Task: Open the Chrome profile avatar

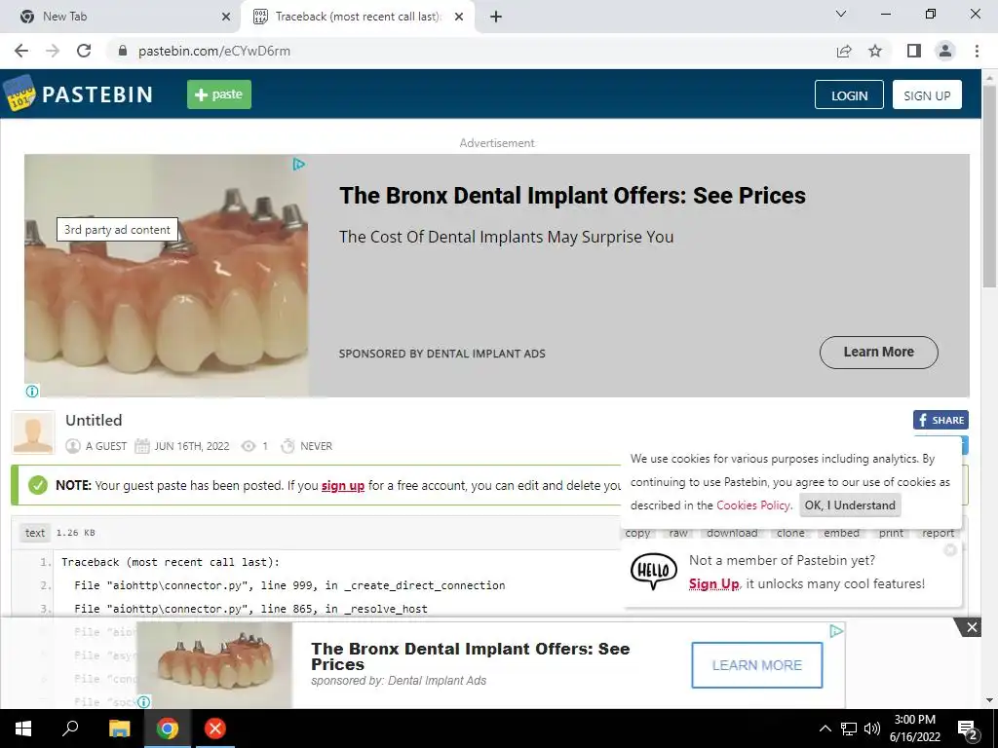Action: 945,51
